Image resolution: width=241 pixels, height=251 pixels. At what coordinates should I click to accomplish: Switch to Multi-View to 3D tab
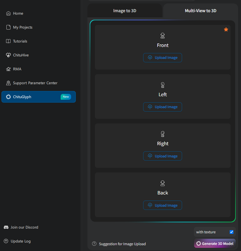click(201, 11)
